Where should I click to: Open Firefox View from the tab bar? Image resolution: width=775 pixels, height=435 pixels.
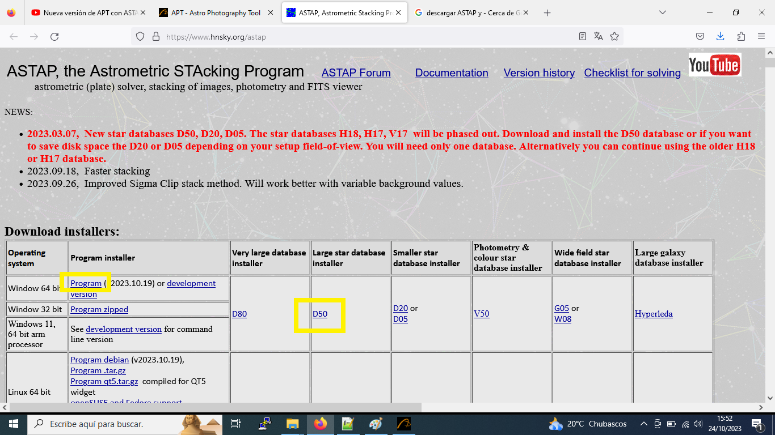click(11, 12)
